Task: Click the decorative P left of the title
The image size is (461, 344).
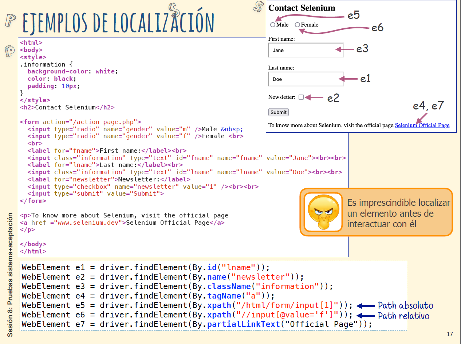Action: click(11, 20)
